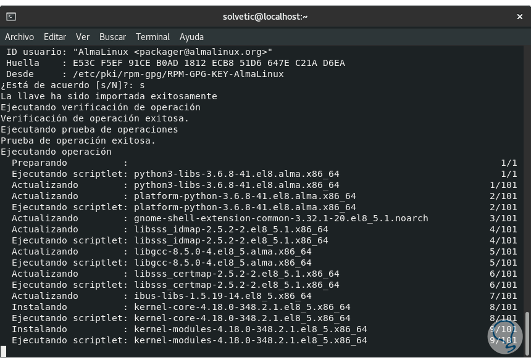531x363 pixels.
Task: Click the terminal vertical scrollbar thumb
Action: pos(527,333)
